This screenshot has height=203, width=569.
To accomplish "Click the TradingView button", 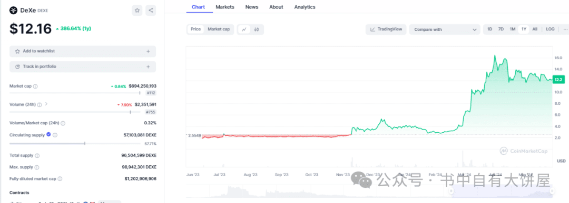I will (x=386, y=29).
